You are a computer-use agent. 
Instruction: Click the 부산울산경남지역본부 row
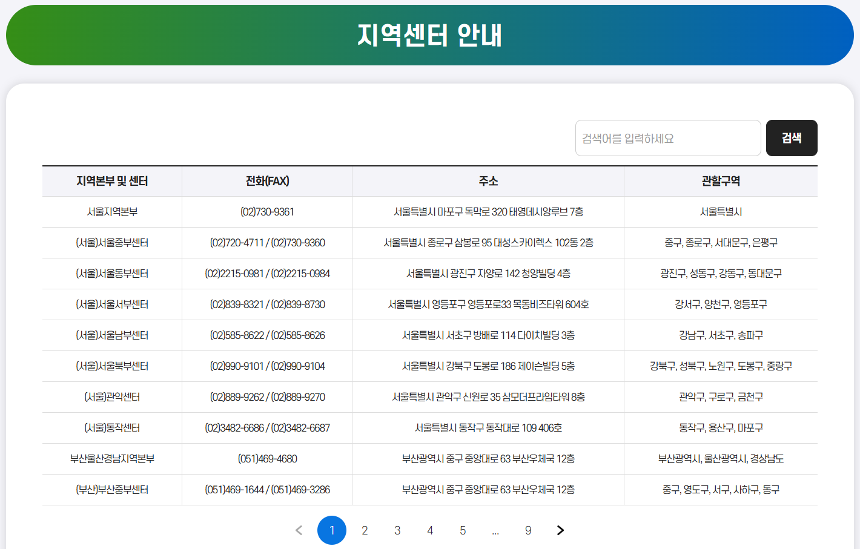(111, 458)
